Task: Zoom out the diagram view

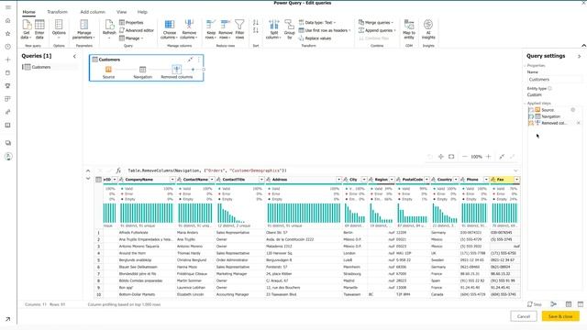Action: pyautogui.click(x=465, y=157)
